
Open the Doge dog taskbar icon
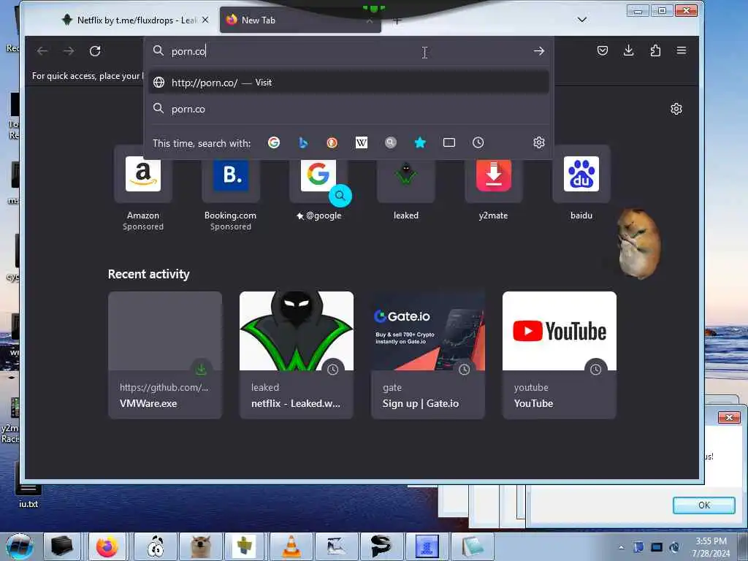(200, 546)
